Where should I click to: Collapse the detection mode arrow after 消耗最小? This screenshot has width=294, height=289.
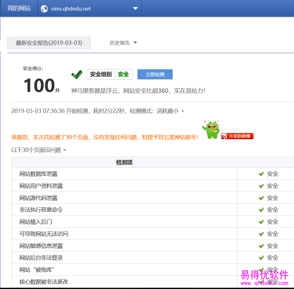click(x=183, y=111)
